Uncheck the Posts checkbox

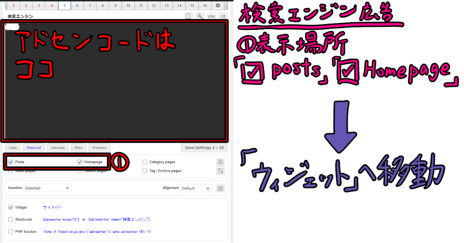click(x=10, y=162)
